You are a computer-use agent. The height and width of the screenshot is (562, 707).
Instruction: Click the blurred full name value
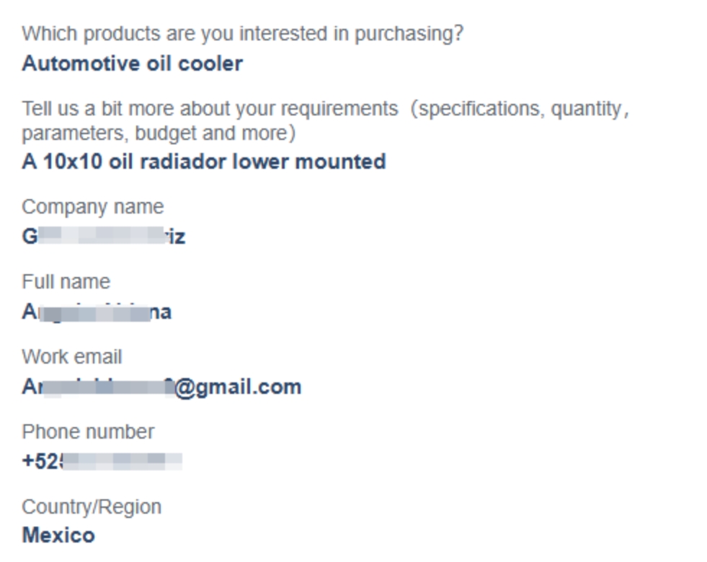pos(97,312)
